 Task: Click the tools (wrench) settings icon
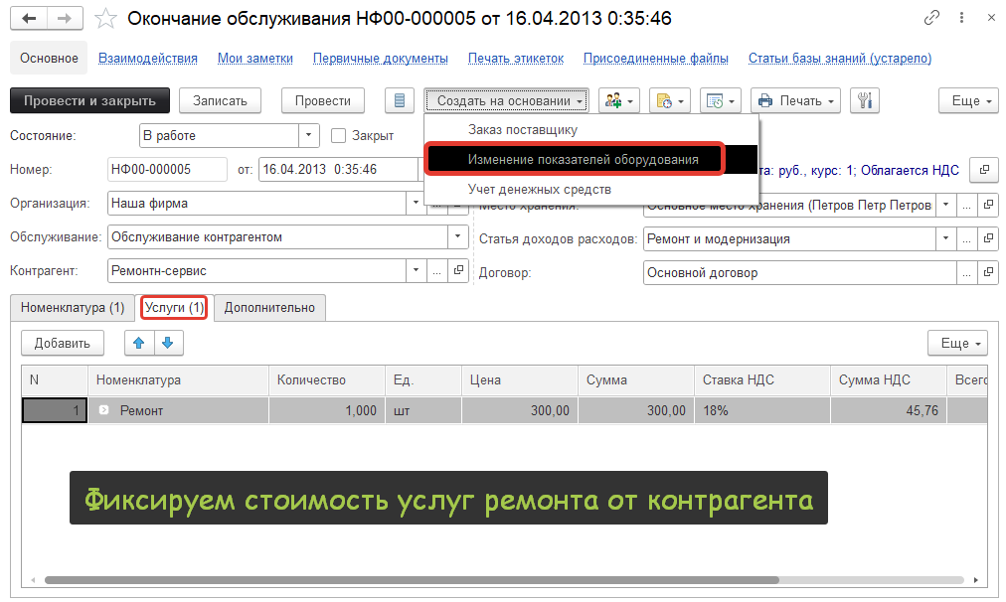(865, 100)
